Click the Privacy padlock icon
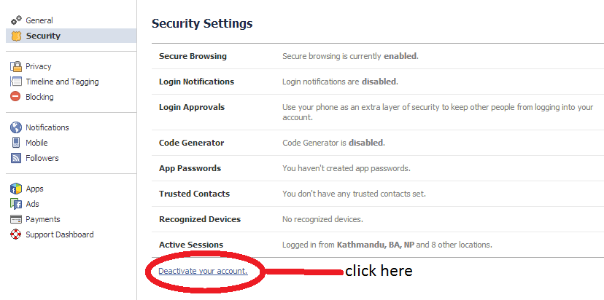 [16, 66]
